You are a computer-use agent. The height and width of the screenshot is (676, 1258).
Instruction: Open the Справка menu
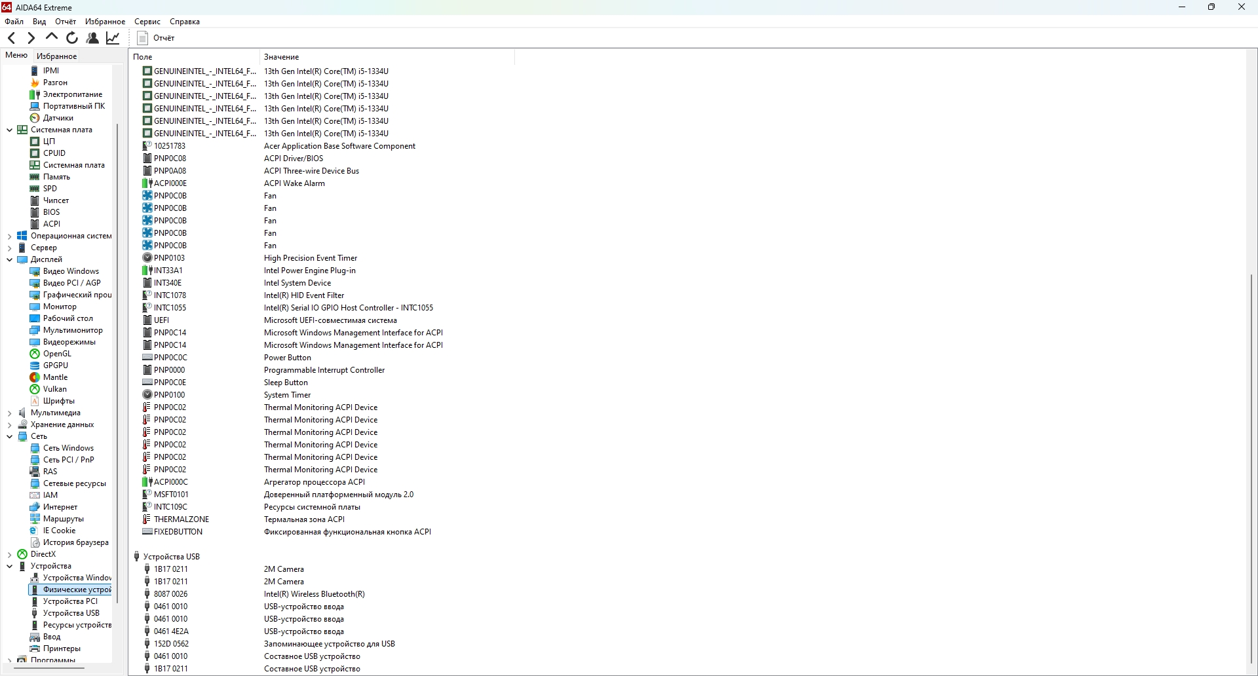(185, 22)
